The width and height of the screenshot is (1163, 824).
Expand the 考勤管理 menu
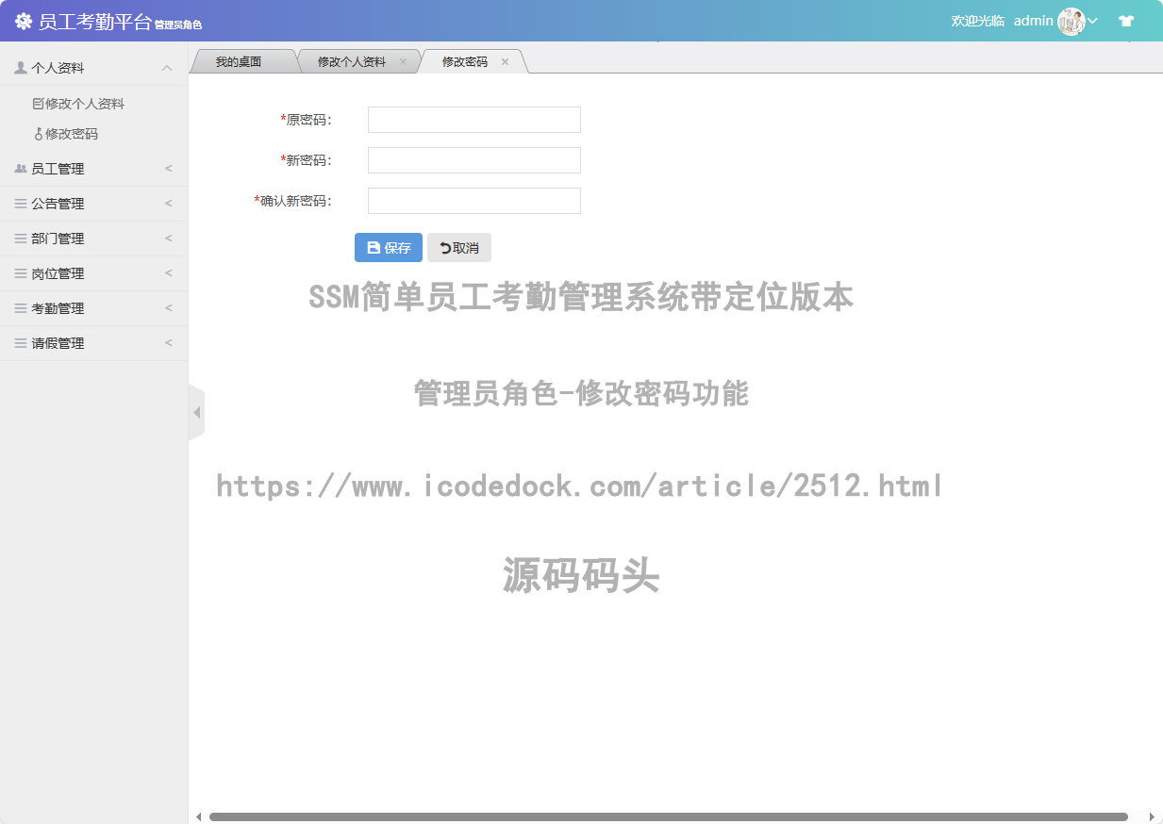pos(94,308)
